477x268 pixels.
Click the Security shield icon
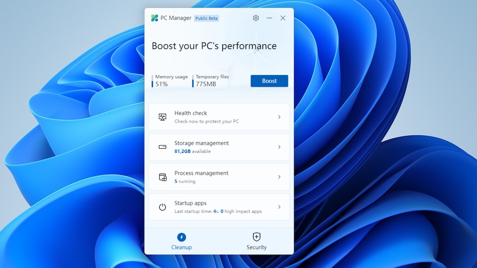click(x=256, y=237)
